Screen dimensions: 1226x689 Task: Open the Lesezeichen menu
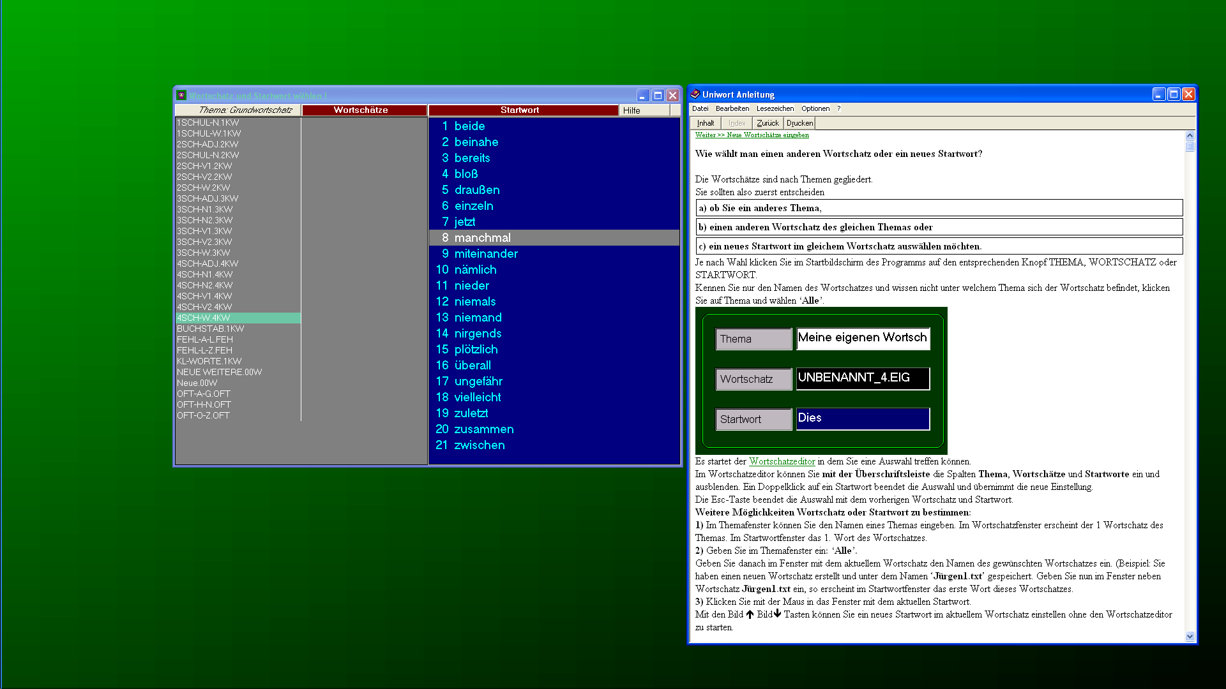pos(775,108)
